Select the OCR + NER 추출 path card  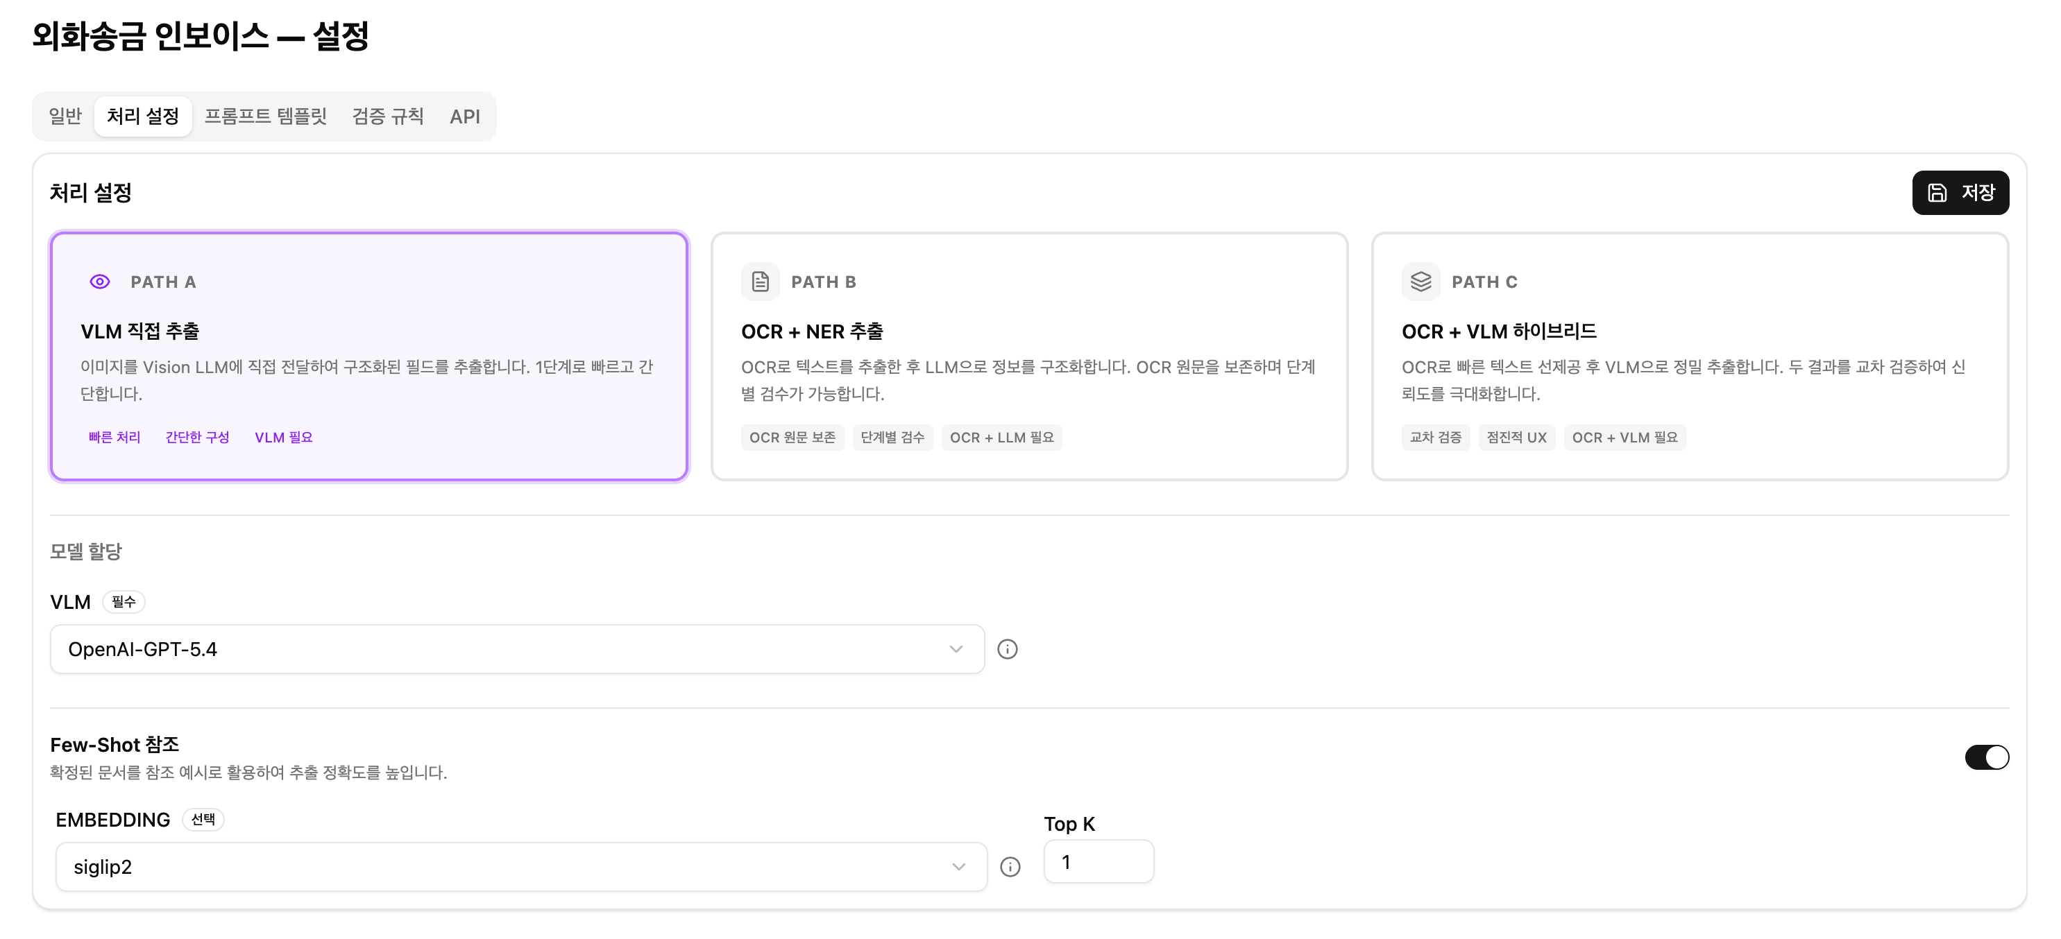[x=1029, y=356]
